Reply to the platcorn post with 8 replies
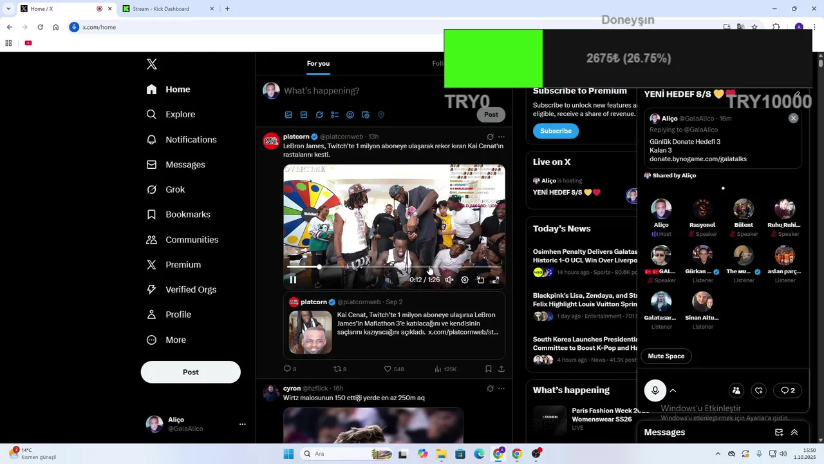824x464 pixels. [290, 369]
